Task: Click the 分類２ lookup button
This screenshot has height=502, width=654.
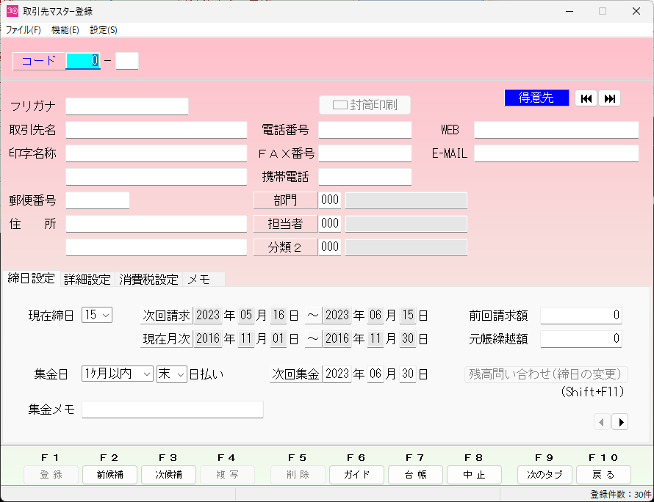Action: pyautogui.click(x=285, y=247)
